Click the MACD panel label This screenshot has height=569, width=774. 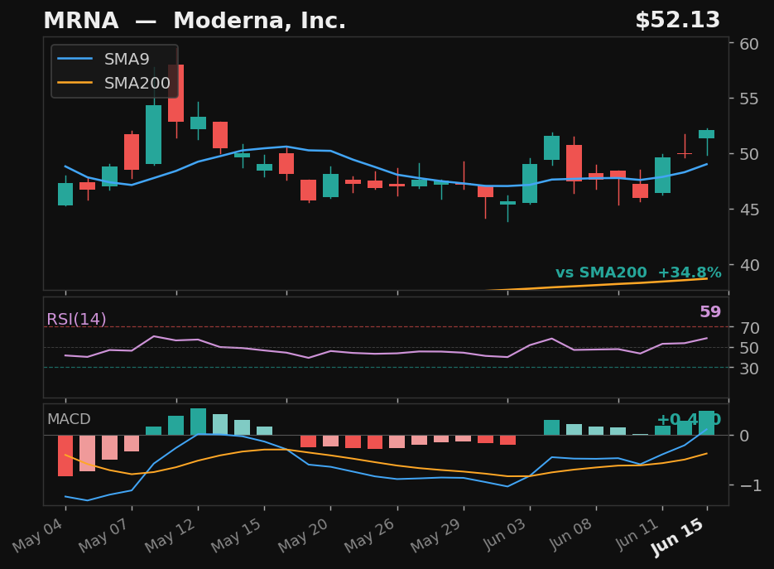click(69, 419)
